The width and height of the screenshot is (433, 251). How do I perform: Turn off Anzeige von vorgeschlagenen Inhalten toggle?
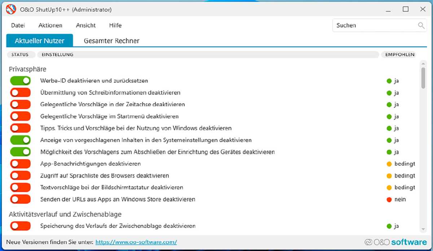(x=20, y=140)
